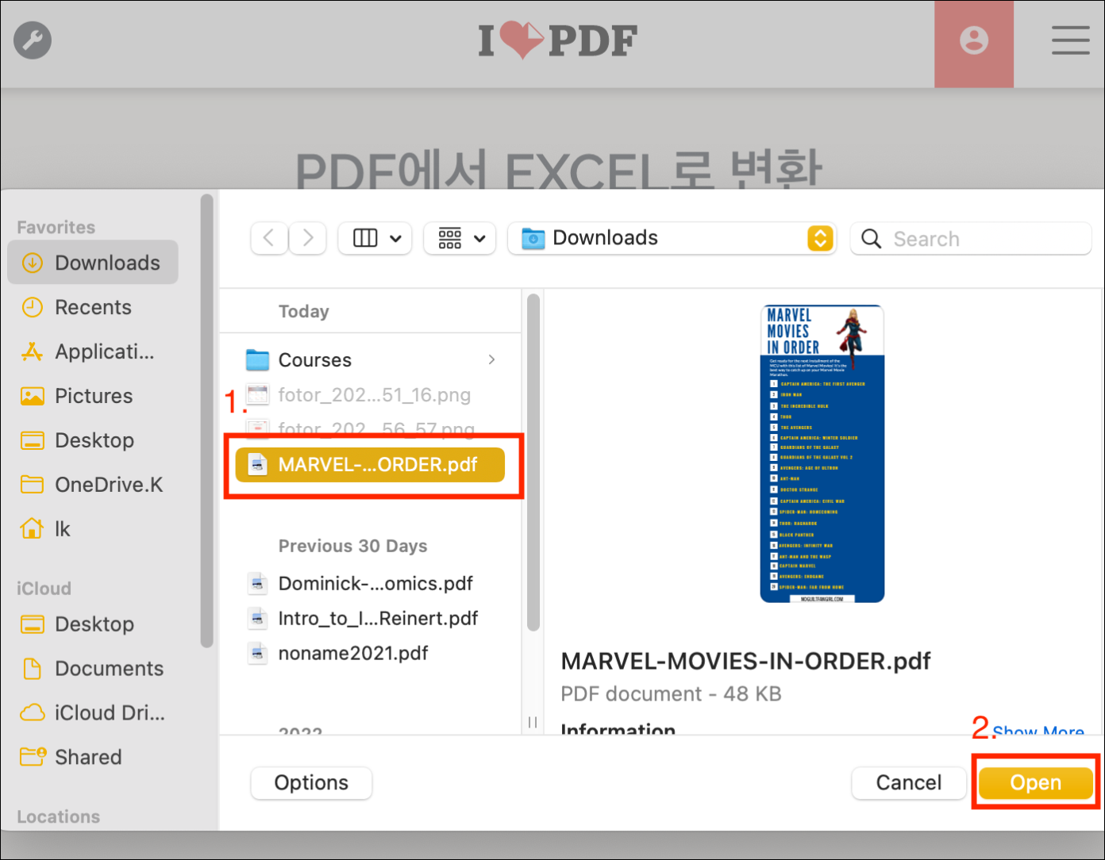Click the item grouping icon in the toolbar
Screen dimensions: 1105x860
[x=450, y=238]
